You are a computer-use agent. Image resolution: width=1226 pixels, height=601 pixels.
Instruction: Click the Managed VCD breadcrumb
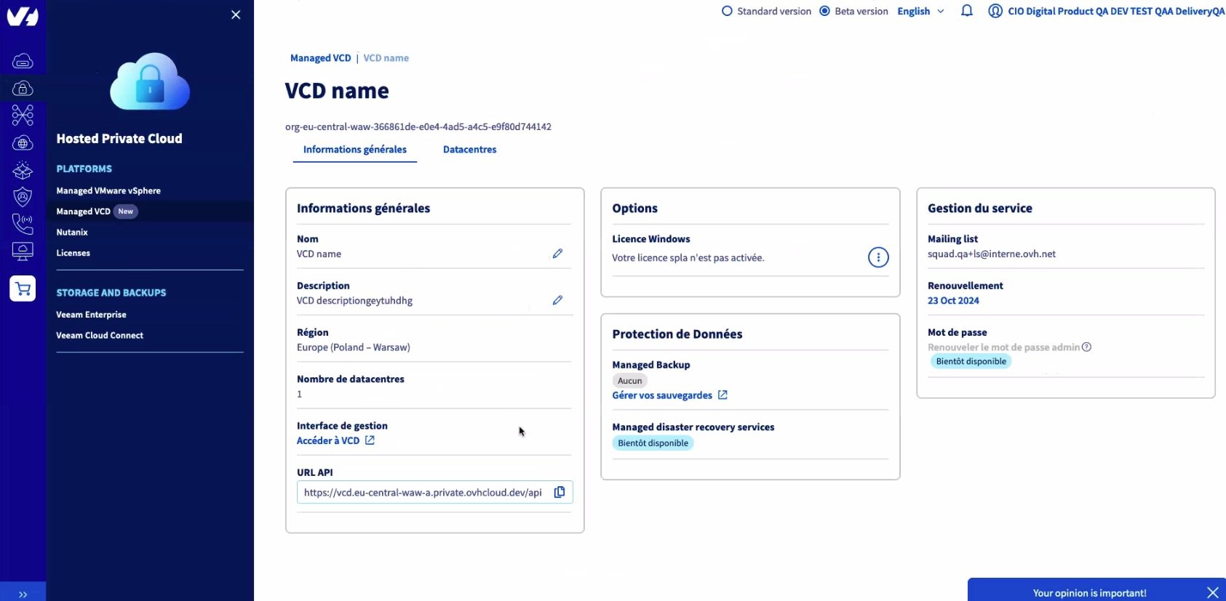[320, 58]
